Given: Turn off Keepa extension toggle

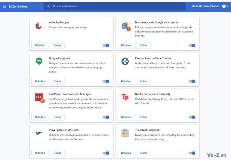Looking at the screenshot, I should [x=192, y=81].
